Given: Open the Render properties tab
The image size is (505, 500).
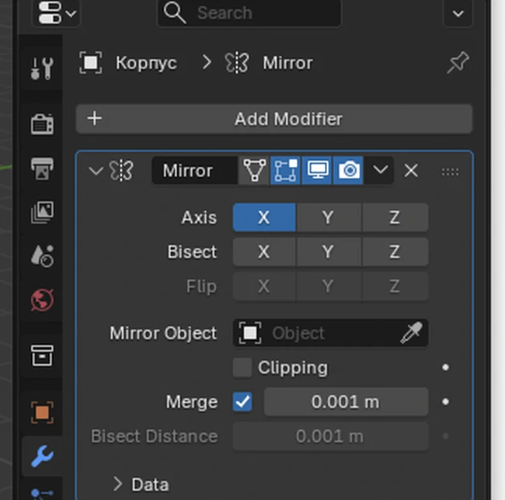Looking at the screenshot, I should coord(42,124).
